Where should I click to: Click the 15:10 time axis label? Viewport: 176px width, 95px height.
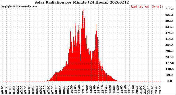[102, 90]
